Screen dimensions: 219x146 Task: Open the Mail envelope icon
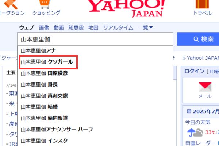point(205,87)
